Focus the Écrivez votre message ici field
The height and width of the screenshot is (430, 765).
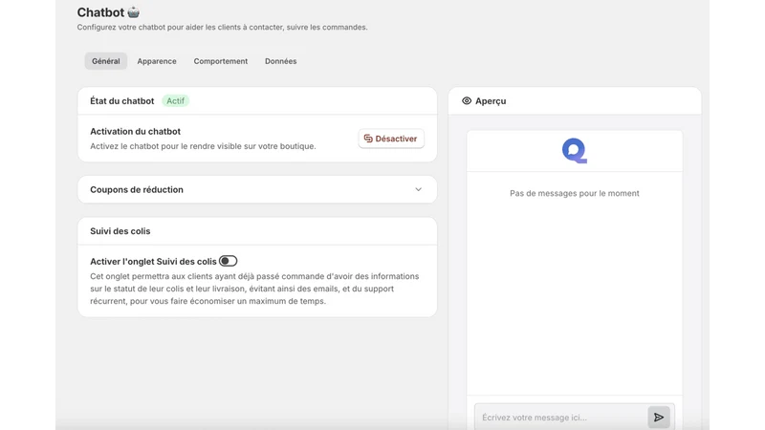pyautogui.click(x=561, y=418)
